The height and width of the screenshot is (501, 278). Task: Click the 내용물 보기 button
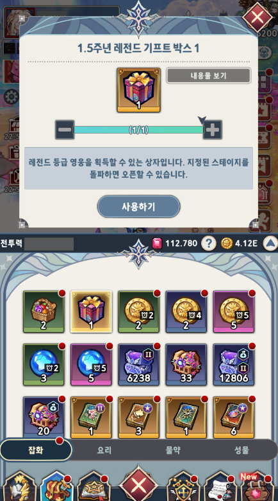point(209,76)
